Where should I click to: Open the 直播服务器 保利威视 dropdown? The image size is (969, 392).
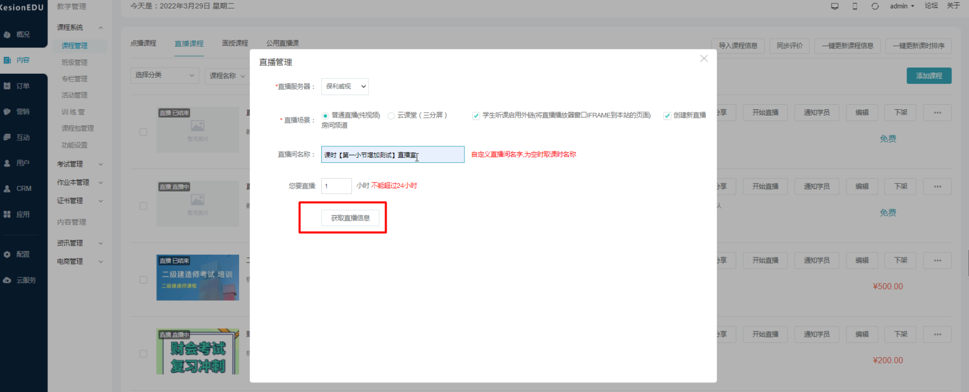tap(345, 87)
